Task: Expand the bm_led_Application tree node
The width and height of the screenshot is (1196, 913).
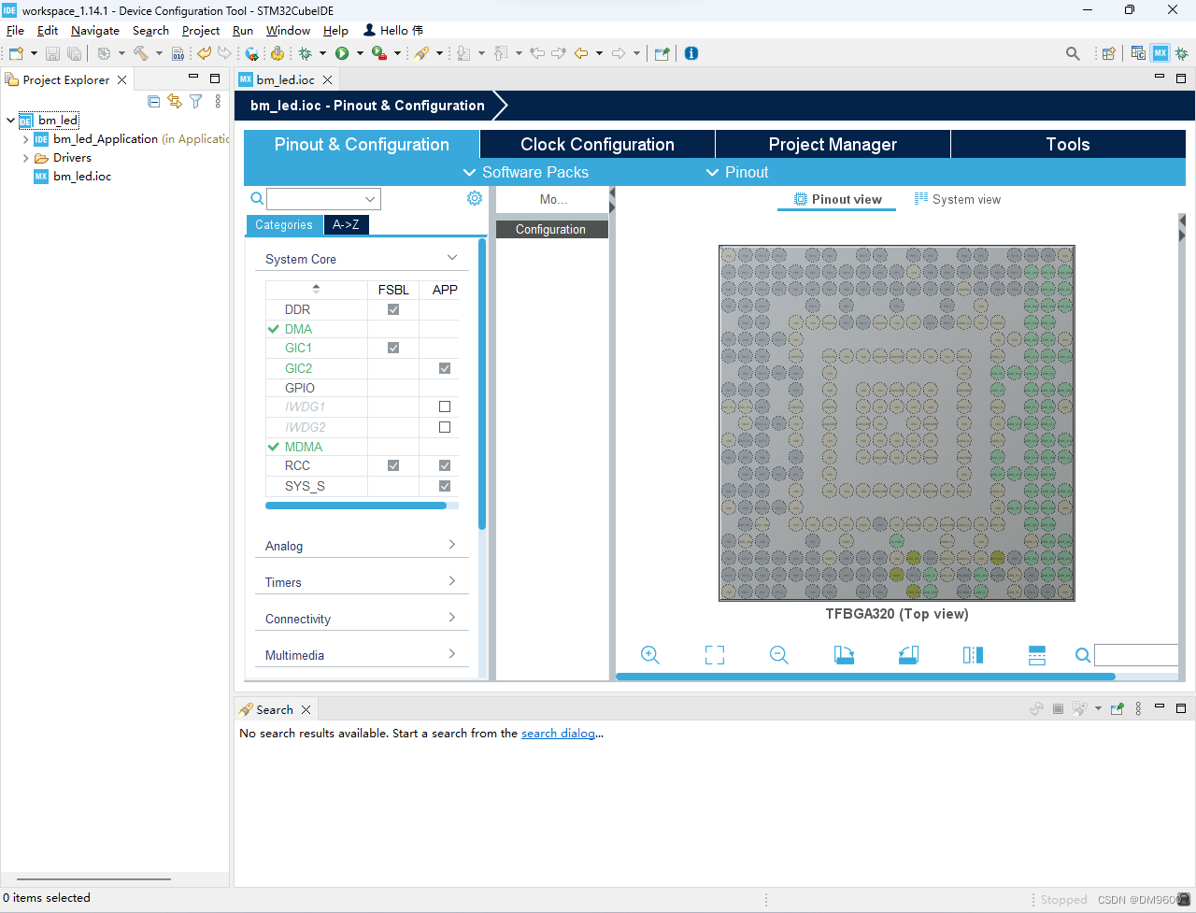Action: [25, 139]
